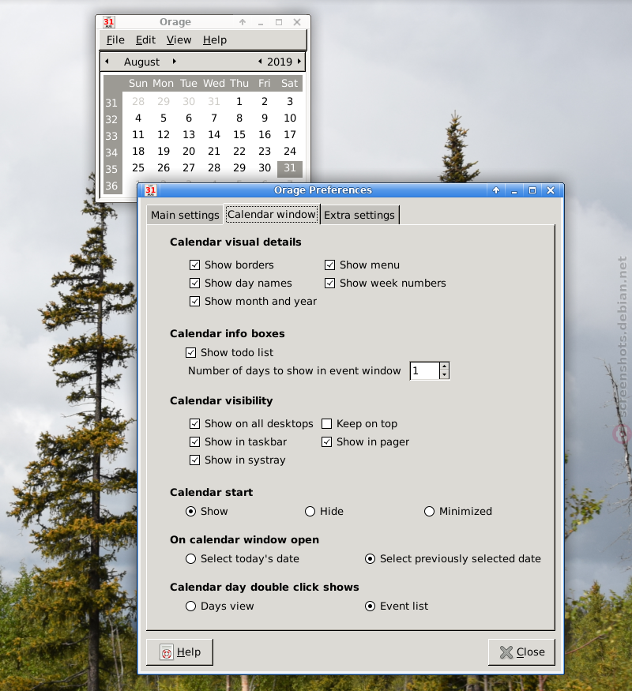Toggle Show in taskbar checkbox
632x691 pixels.
(x=194, y=441)
